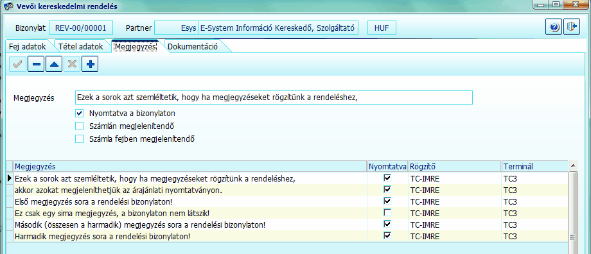Click the Nyomtatva column header
This screenshot has height=254, width=591.
point(388,166)
